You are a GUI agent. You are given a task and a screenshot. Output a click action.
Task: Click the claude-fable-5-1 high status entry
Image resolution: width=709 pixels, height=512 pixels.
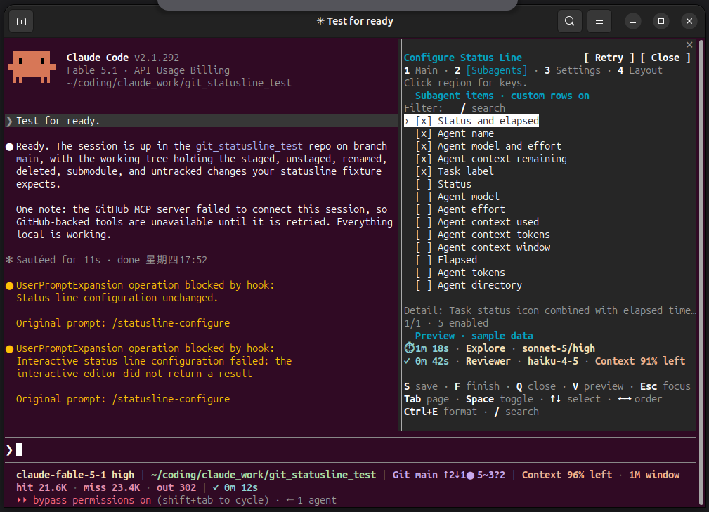pos(75,475)
